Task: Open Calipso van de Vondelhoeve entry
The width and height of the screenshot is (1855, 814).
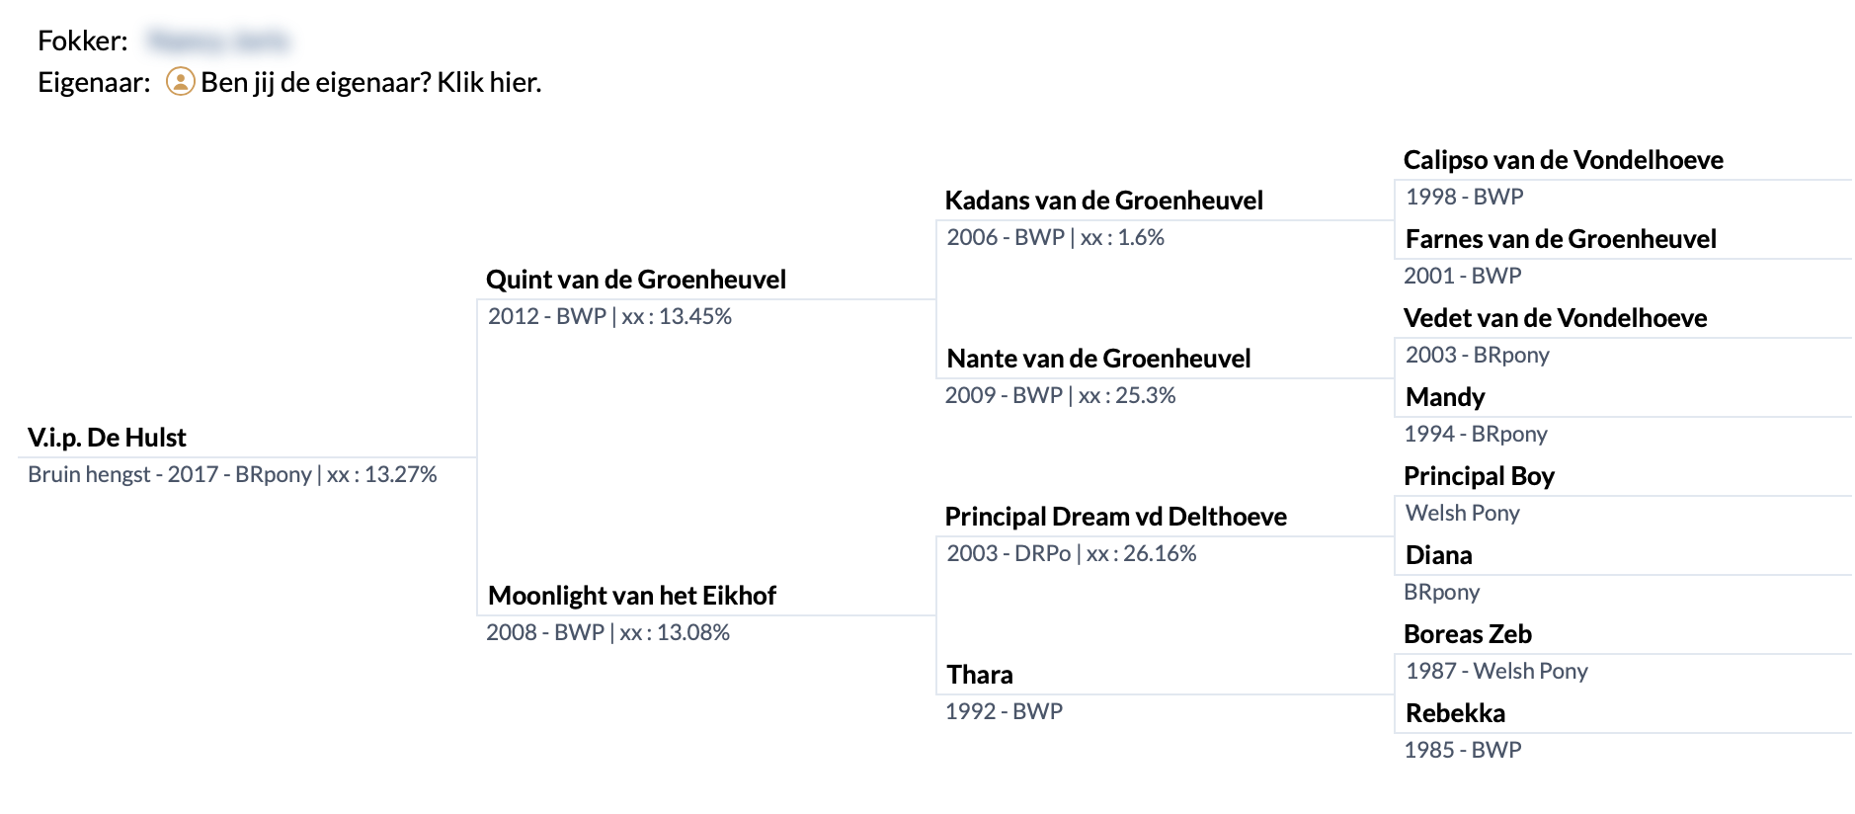Action: [1563, 160]
